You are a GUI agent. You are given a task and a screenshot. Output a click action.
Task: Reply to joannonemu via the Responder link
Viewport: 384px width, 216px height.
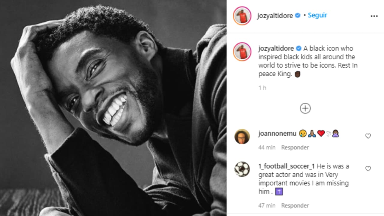tap(295, 147)
